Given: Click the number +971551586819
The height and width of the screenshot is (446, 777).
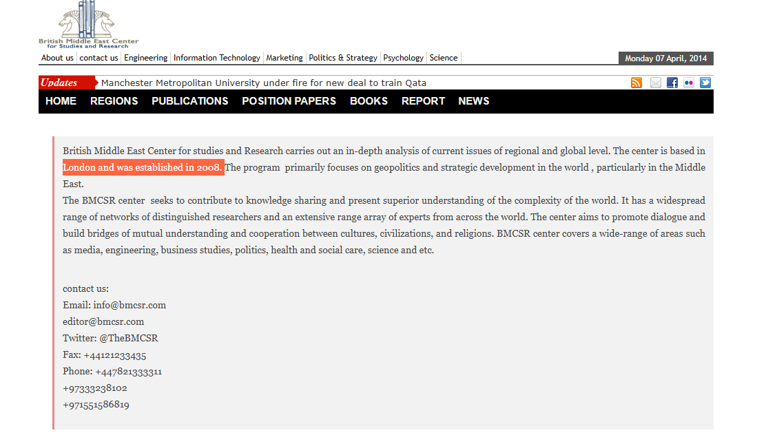Looking at the screenshot, I should [x=96, y=405].
